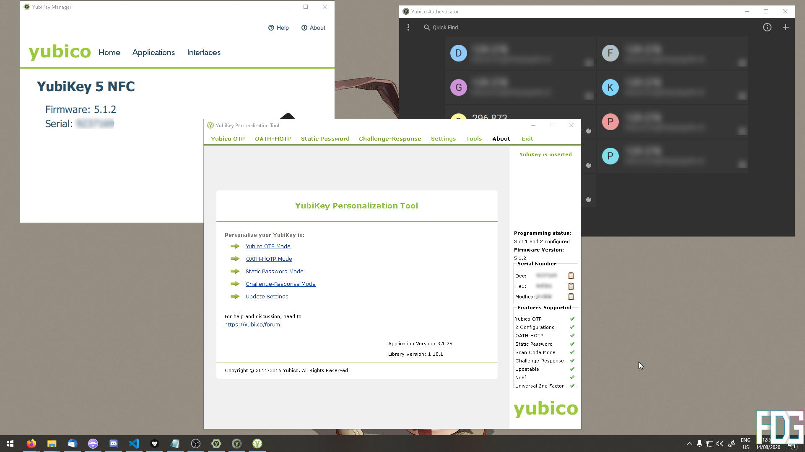Switch to the Challenge-Response tab
The width and height of the screenshot is (805, 452).
pos(390,139)
